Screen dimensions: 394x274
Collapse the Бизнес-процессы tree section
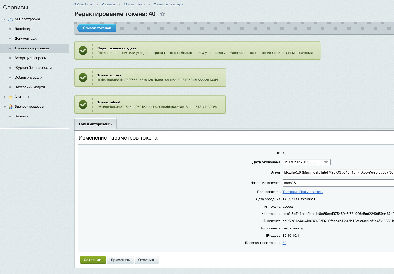click(5, 107)
